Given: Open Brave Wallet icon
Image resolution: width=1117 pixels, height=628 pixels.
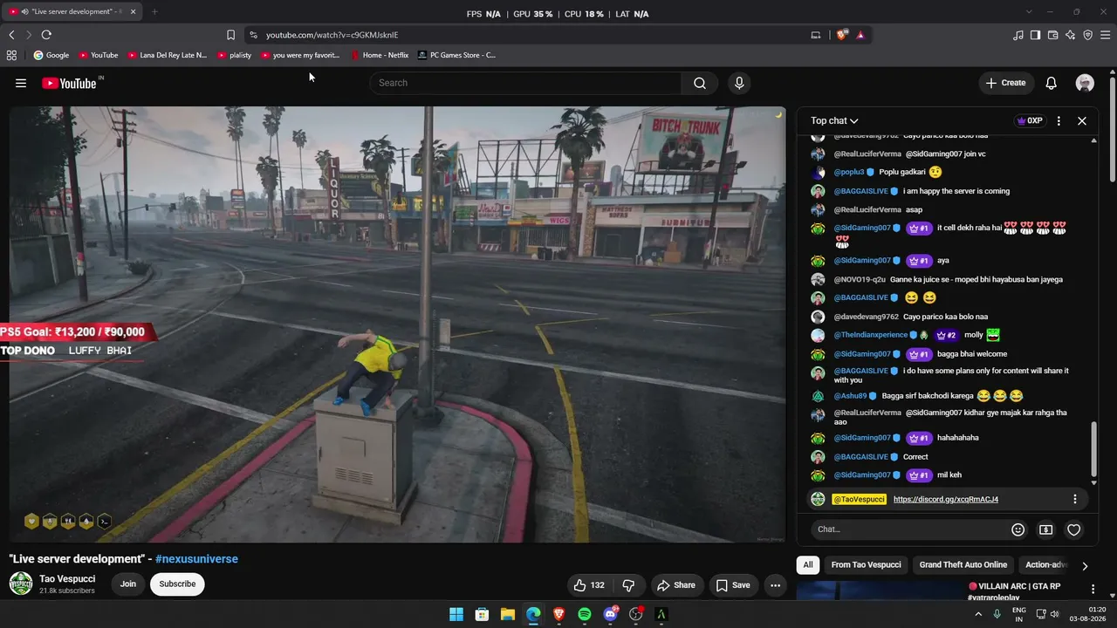Looking at the screenshot, I should pos(1053,35).
